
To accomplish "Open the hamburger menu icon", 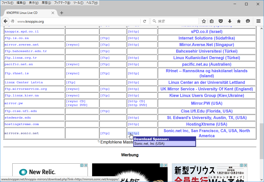I will [258, 21].
